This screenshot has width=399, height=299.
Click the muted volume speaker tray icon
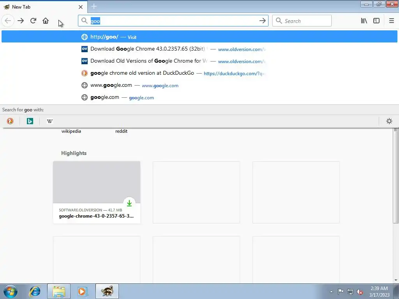pyautogui.click(x=360, y=292)
